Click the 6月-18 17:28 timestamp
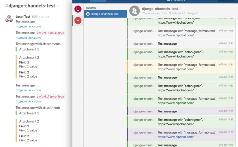The width and height of the screenshot is (238, 147). click(x=226, y=31)
